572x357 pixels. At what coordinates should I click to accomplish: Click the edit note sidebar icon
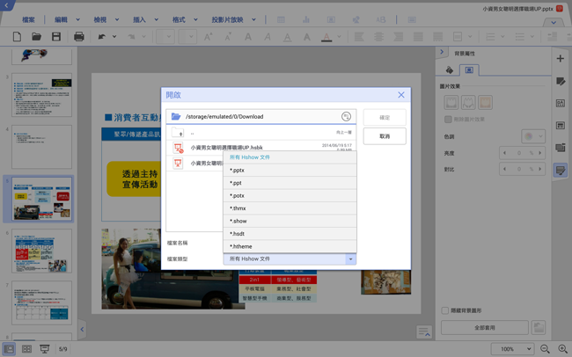tap(561, 81)
